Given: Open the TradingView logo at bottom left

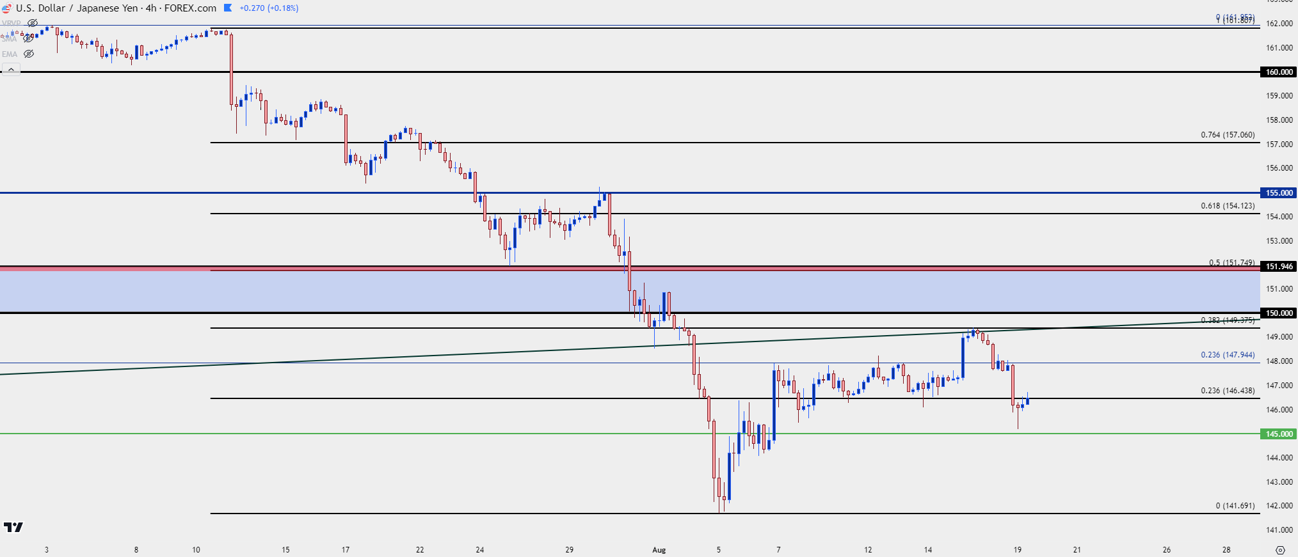Looking at the screenshot, I should pos(13,527).
